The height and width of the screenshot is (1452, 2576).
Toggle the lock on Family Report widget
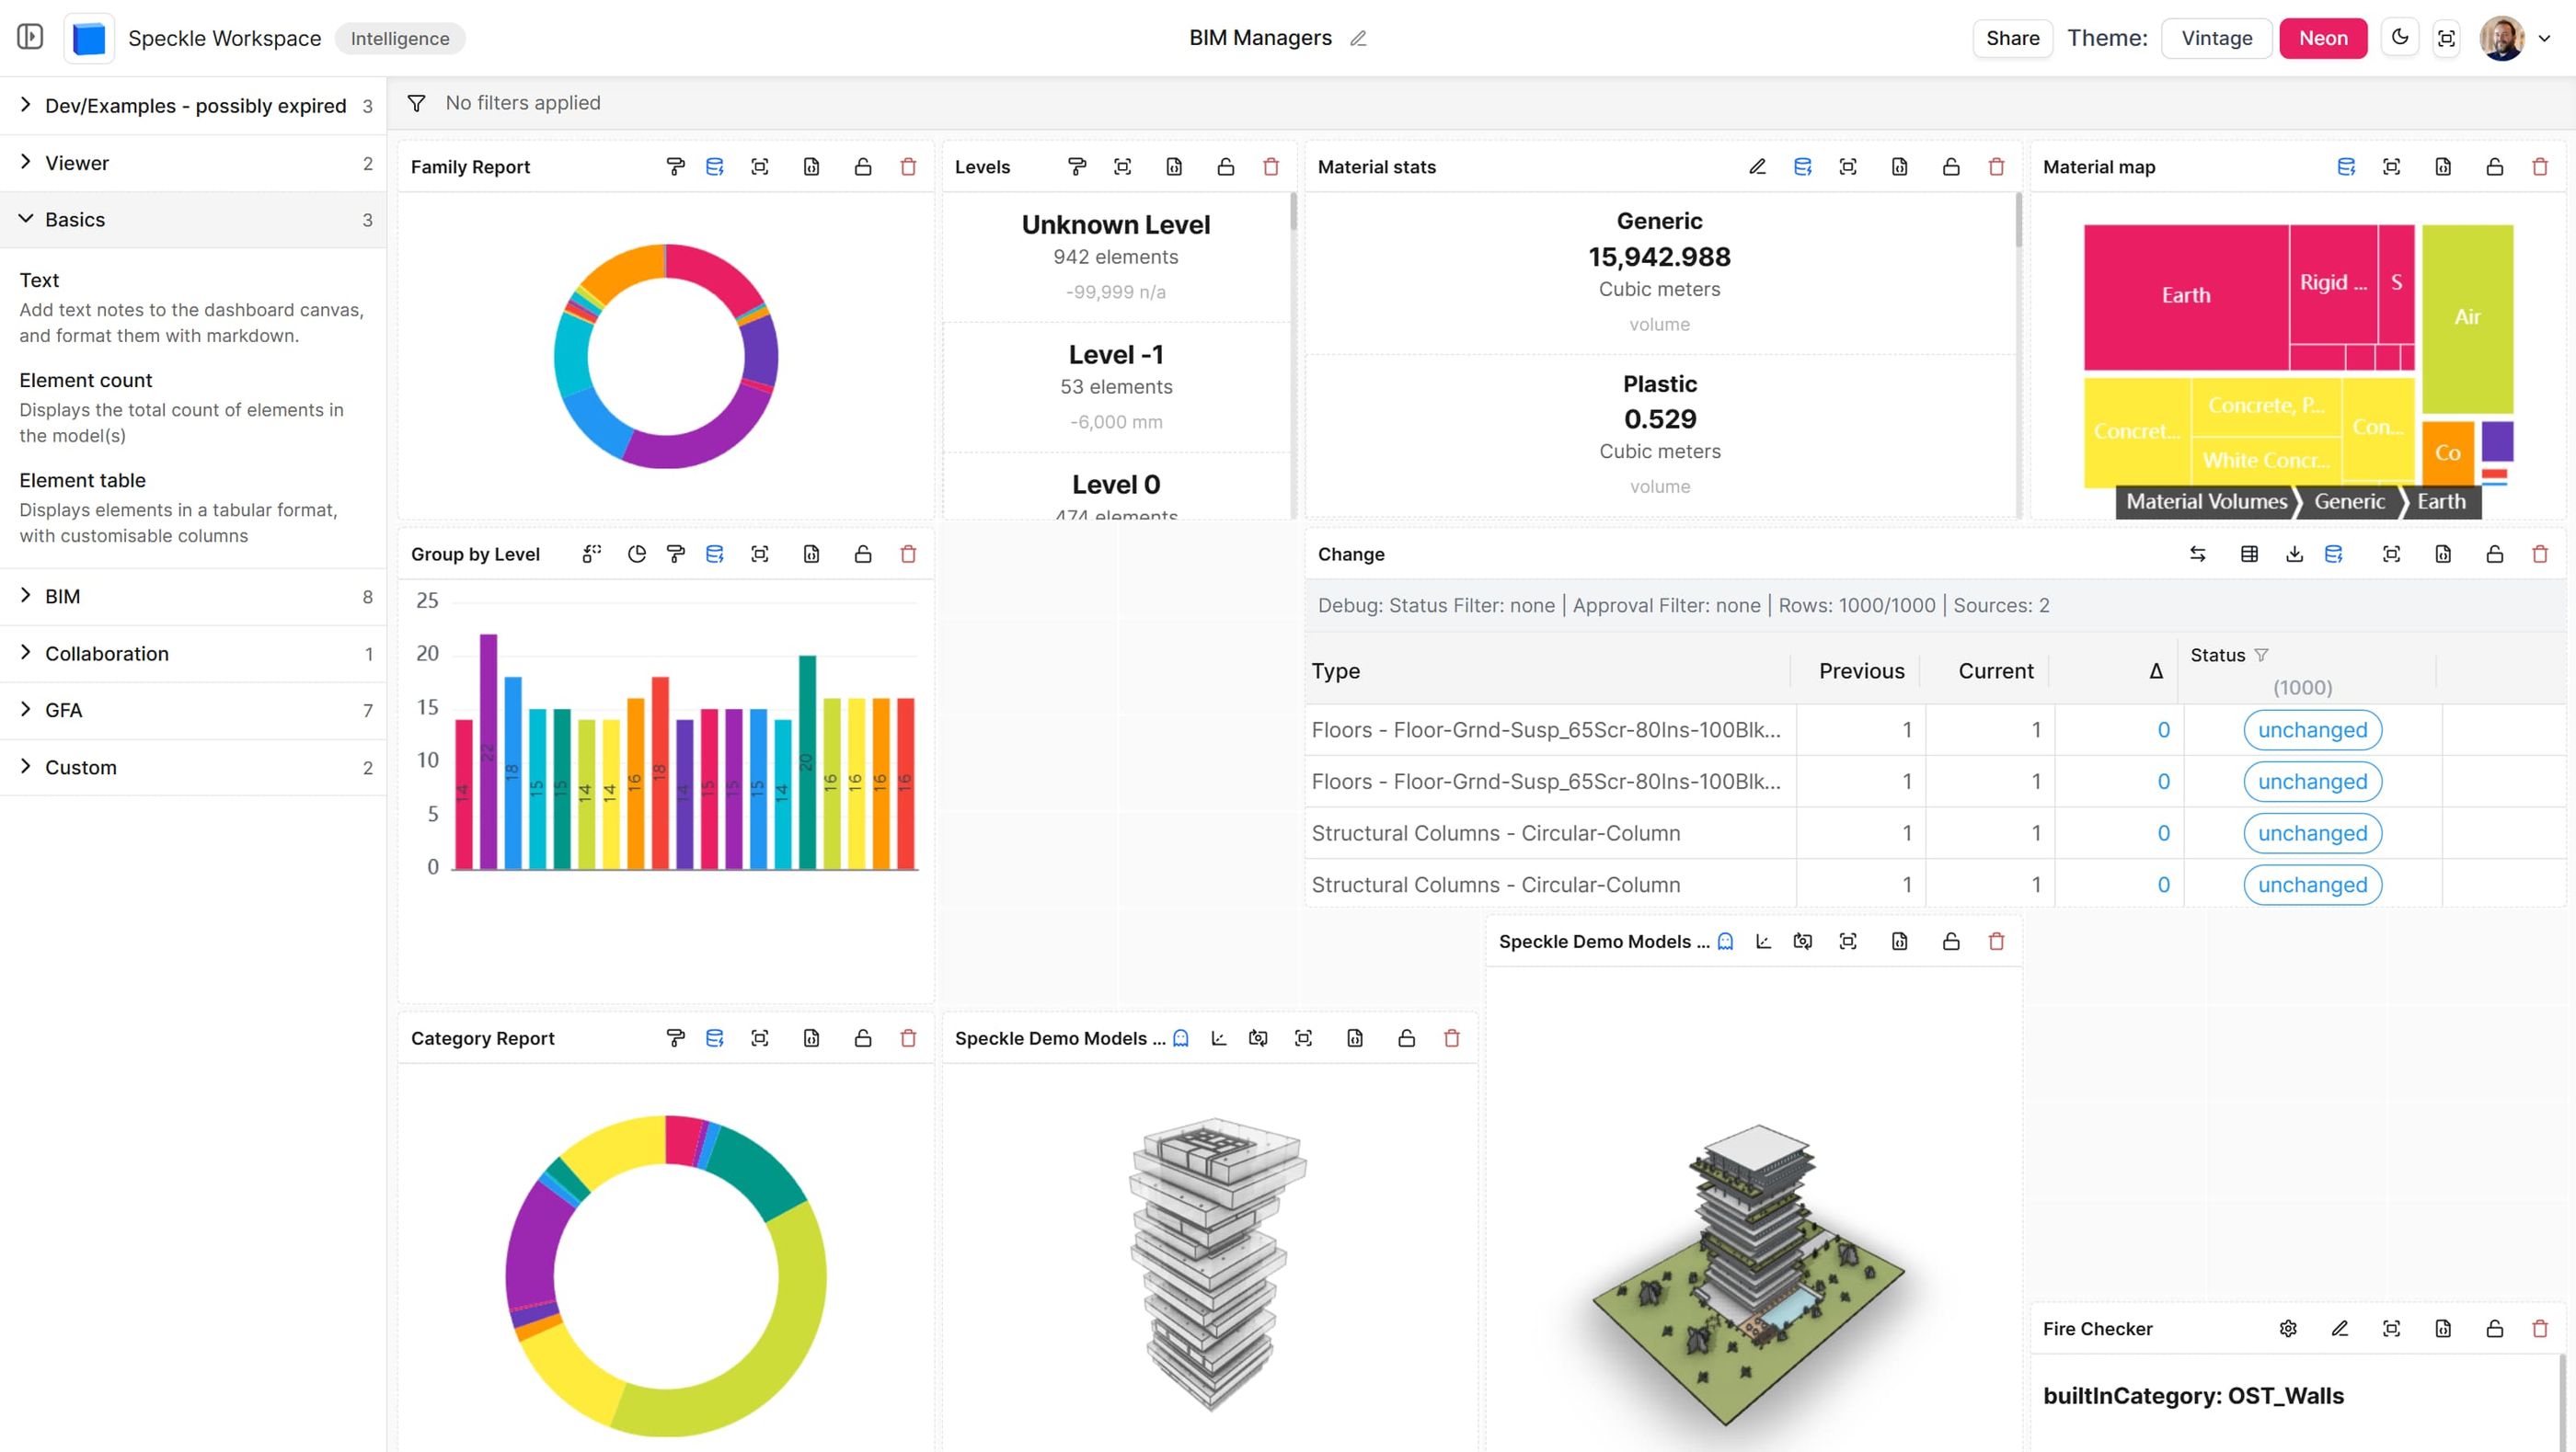pos(863,166)
